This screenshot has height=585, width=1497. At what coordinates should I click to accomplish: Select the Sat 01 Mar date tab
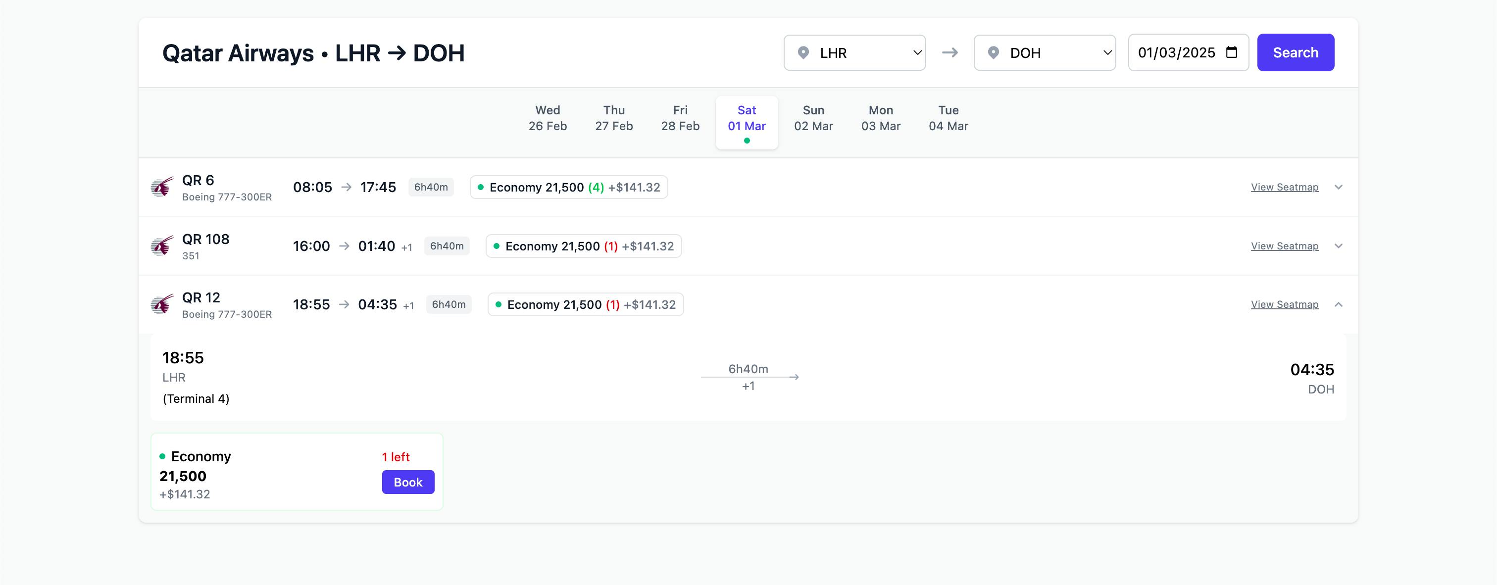point(747,122)
